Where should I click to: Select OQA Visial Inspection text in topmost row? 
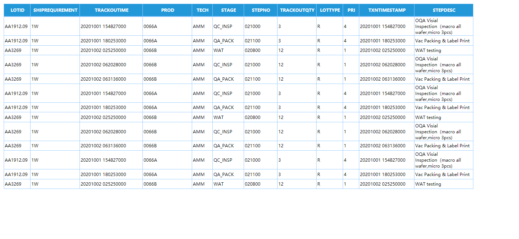point(438,27)
